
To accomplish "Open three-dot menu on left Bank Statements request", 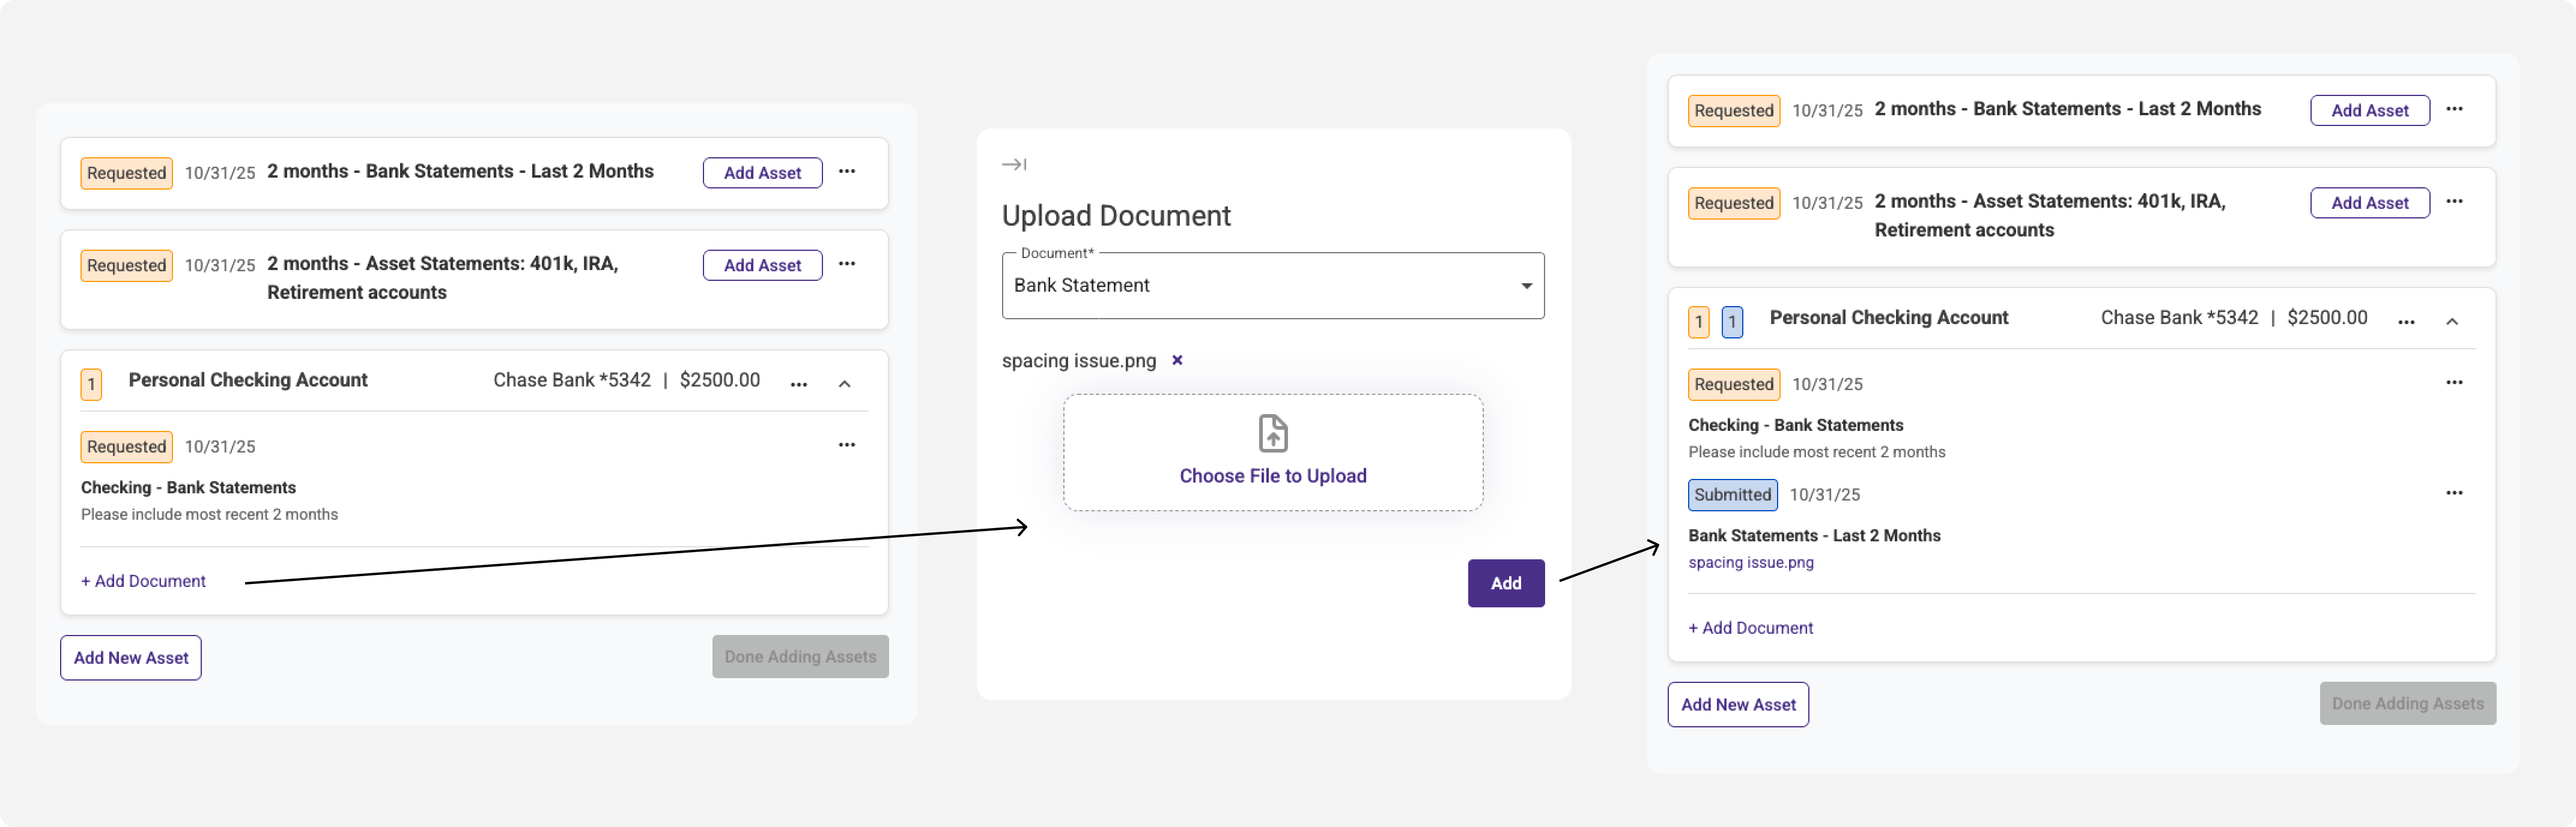I will tap(846, 172).
